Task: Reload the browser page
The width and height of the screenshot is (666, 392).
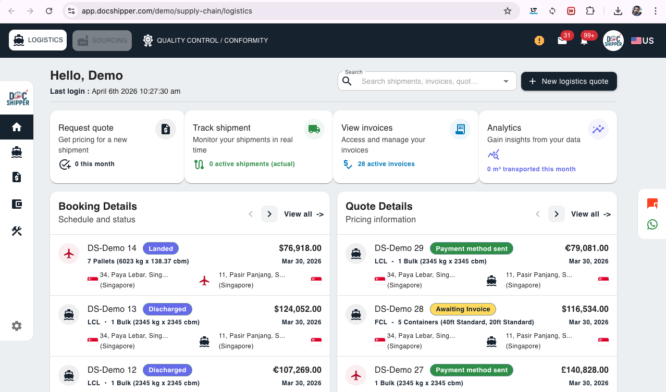Action: click(49, 11)
